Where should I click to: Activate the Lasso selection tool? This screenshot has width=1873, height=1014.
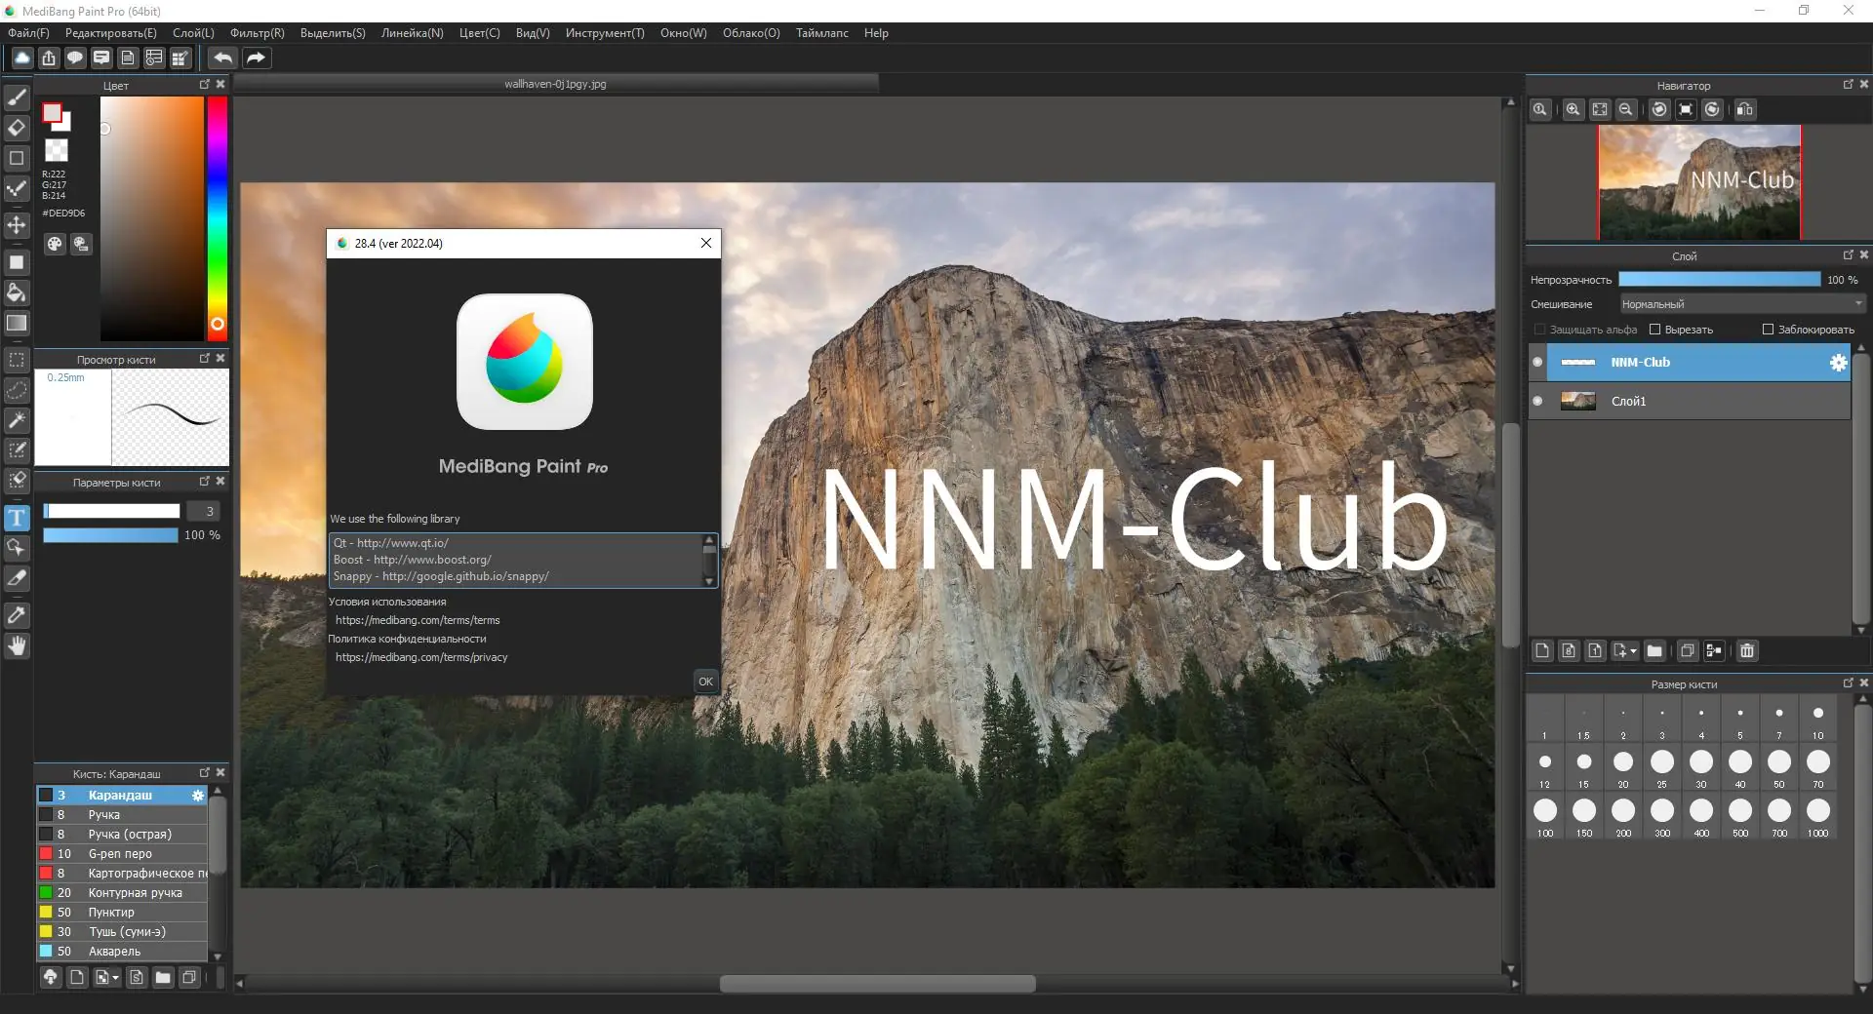coord(17,390)
